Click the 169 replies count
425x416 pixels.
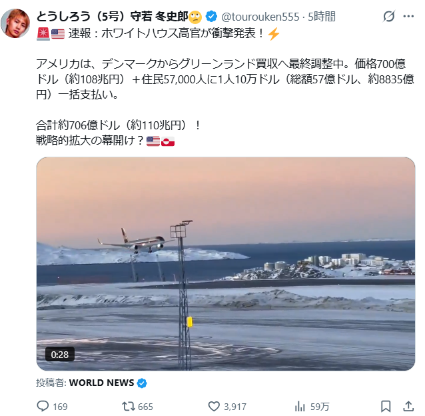(x=60, y=407)
